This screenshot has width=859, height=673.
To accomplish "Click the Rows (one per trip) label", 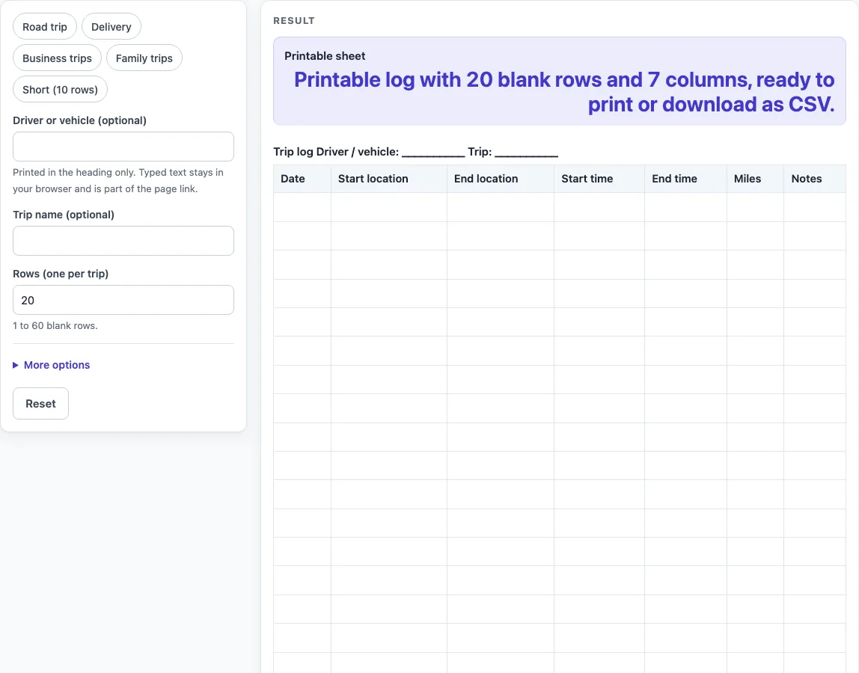I will click(61, 274).
